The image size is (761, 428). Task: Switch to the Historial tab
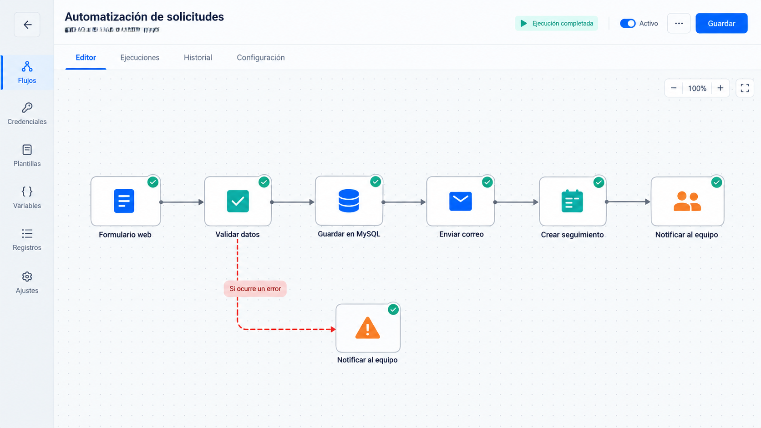(198, 57)
